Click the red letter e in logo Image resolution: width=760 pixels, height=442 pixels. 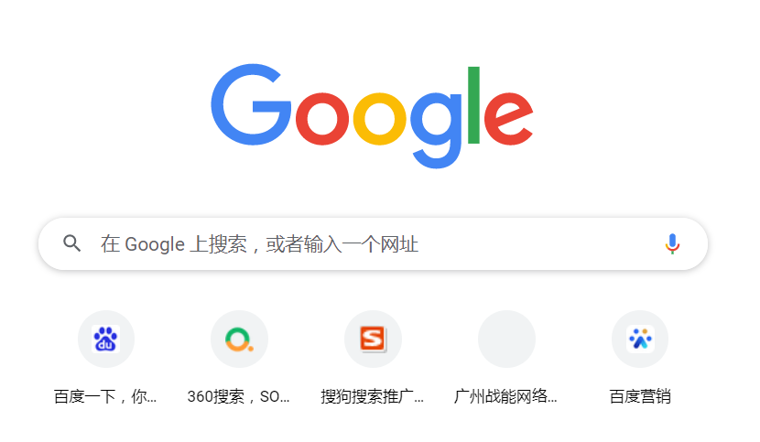tap(508, 118)
